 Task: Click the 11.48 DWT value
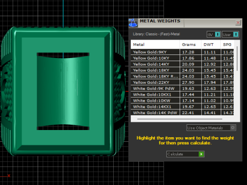[x=210, y=58]
